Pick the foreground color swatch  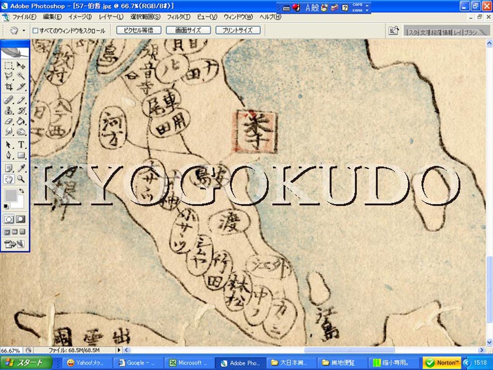pyautogui.click(x=11, y=196)
